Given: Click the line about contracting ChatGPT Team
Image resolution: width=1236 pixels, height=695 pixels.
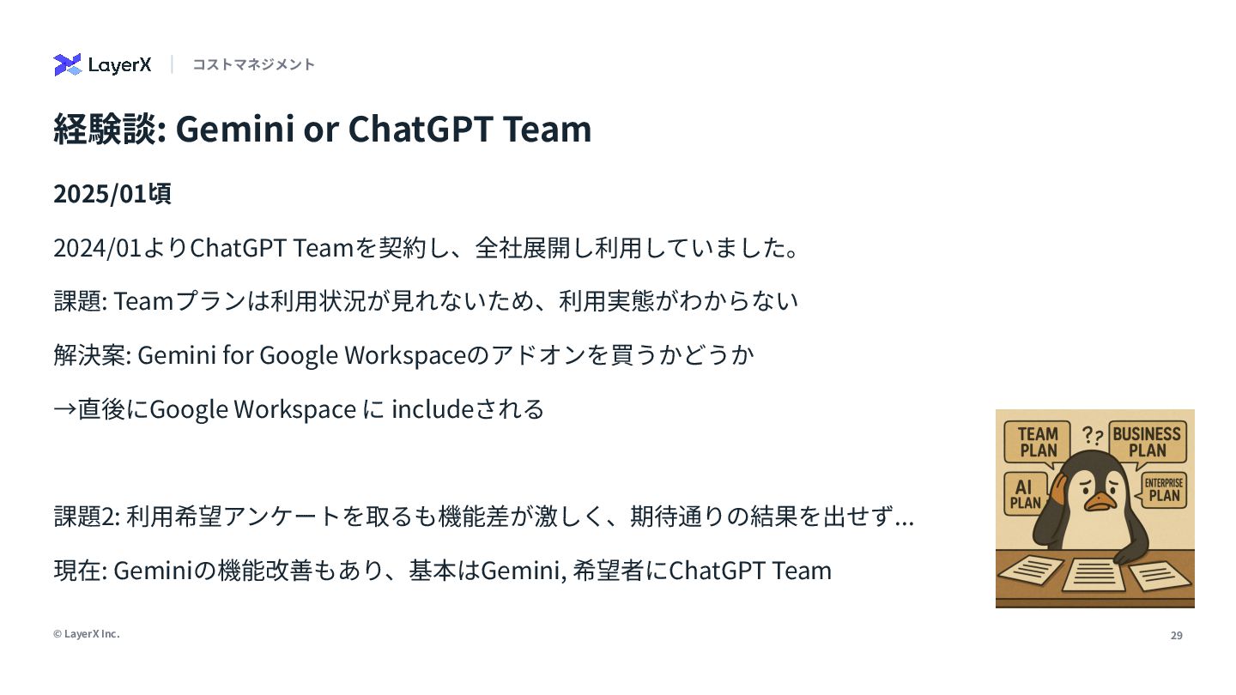Looking at the screenshot, I should pos(427,248).
